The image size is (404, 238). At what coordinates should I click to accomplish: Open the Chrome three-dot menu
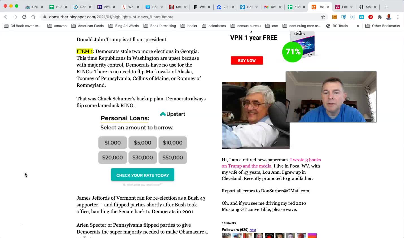pos(398,17)
